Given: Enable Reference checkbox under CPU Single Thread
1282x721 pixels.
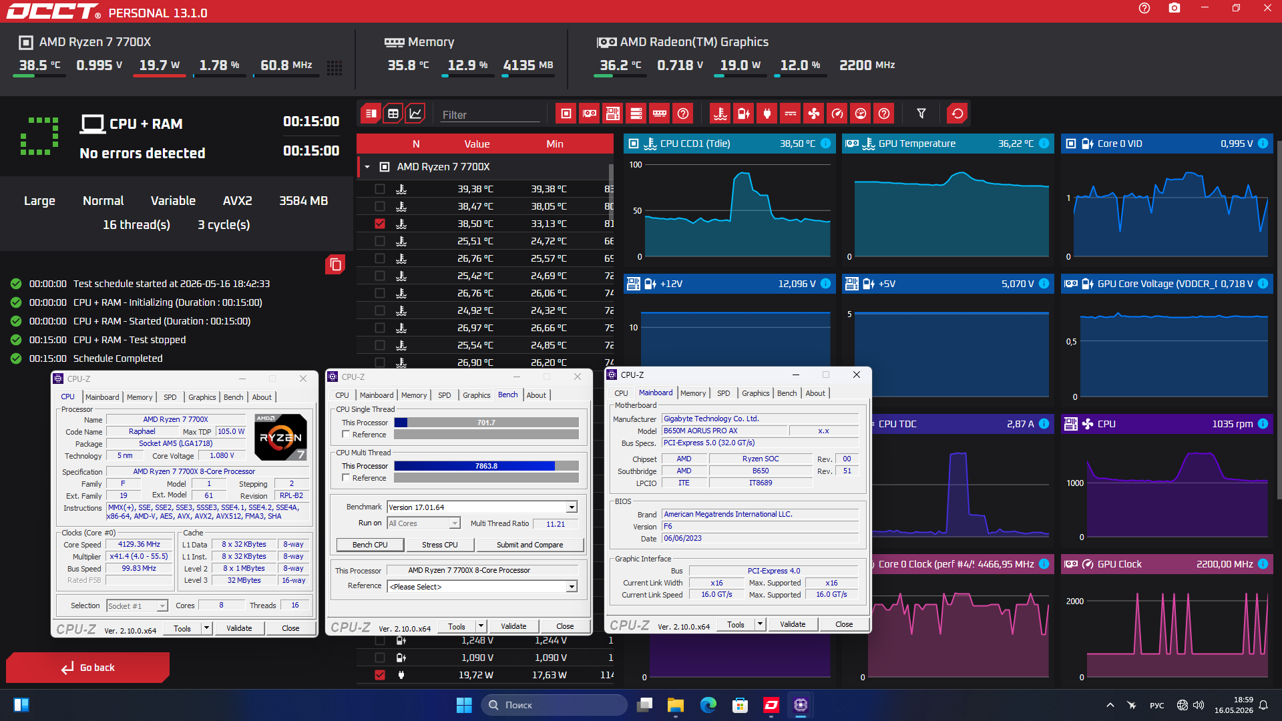Looking at the screenshot, I should pos(346,435).
